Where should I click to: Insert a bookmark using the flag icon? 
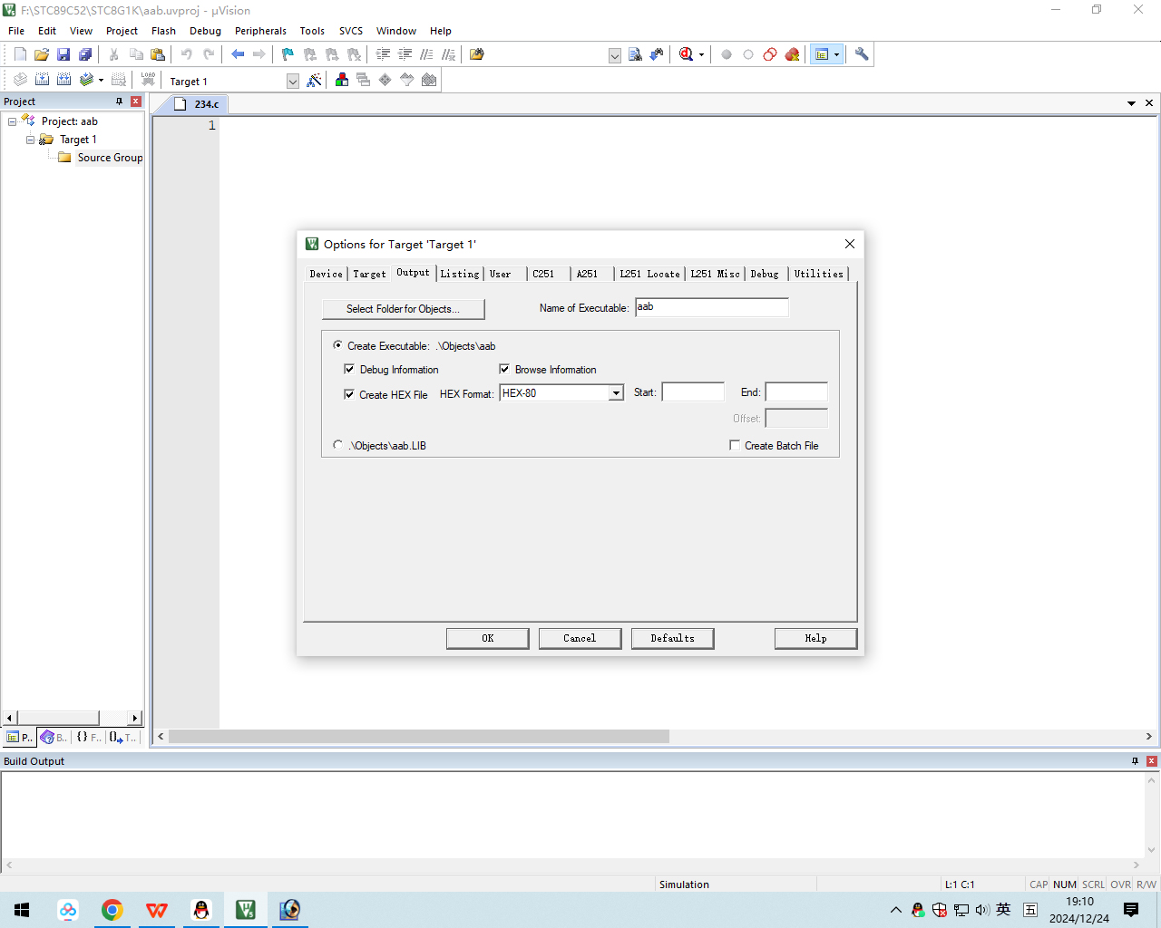[288, 54]
